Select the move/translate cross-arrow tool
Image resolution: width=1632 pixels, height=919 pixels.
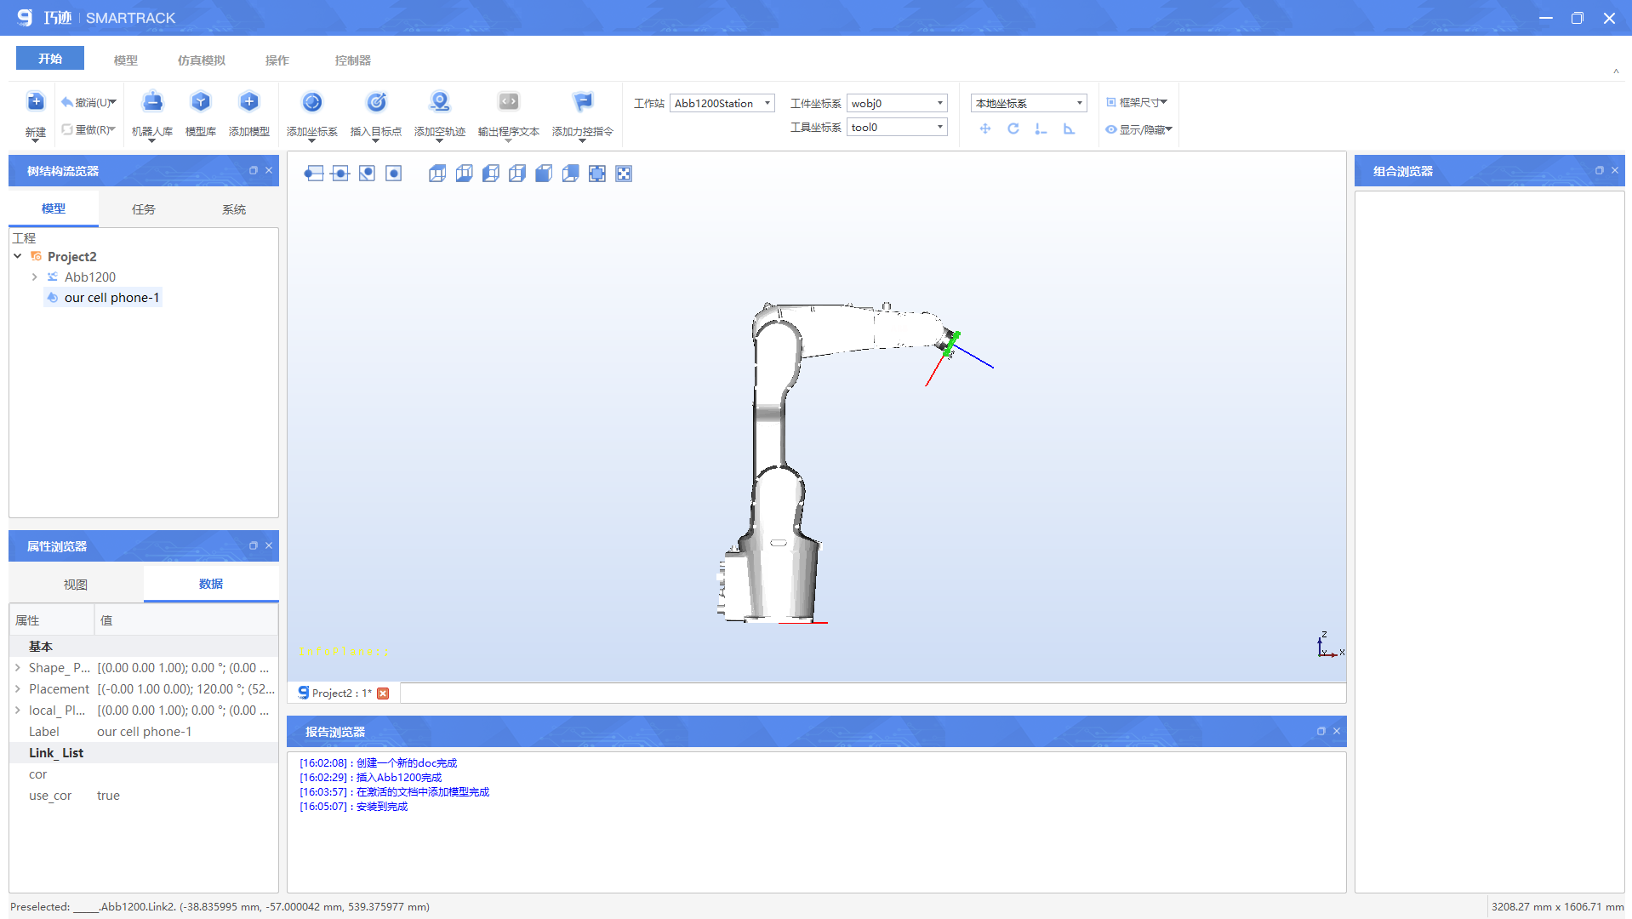coord(985,129)
